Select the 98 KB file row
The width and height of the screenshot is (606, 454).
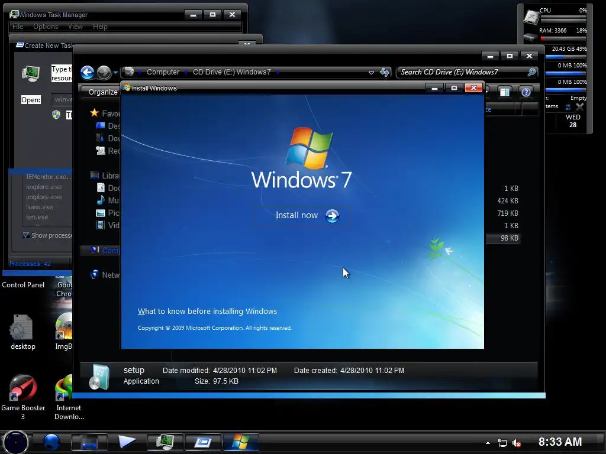(x=502, y=238)
